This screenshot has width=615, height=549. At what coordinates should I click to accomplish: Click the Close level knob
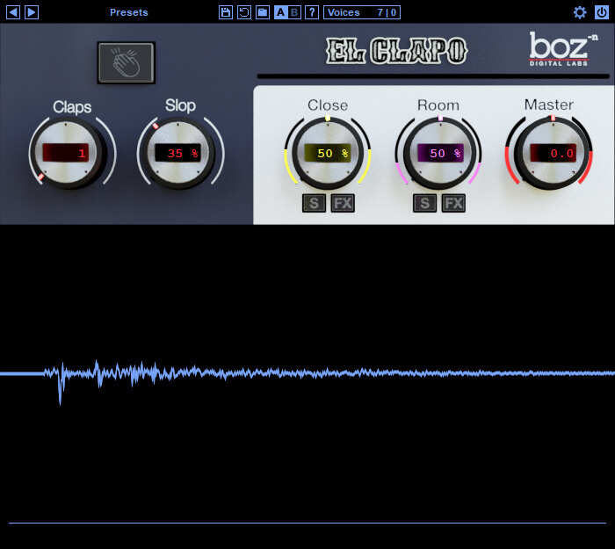(328, 154)
